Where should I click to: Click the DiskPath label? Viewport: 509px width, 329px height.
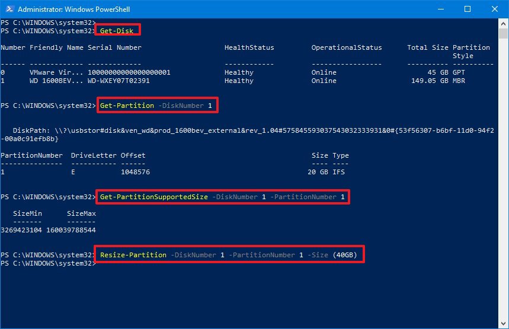coord(31,130)
